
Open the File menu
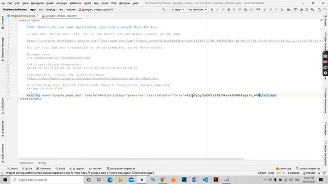9,3
